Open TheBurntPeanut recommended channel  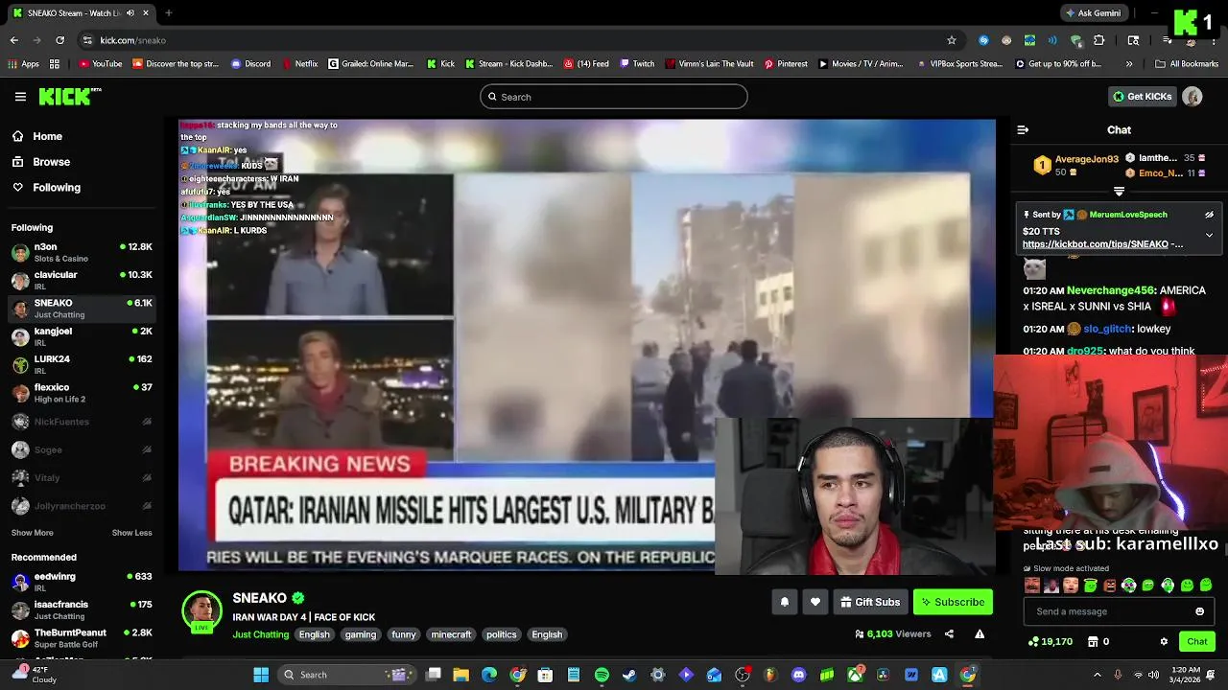click(82, 638)
